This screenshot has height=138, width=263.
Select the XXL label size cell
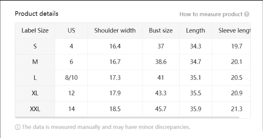(35, 109)
